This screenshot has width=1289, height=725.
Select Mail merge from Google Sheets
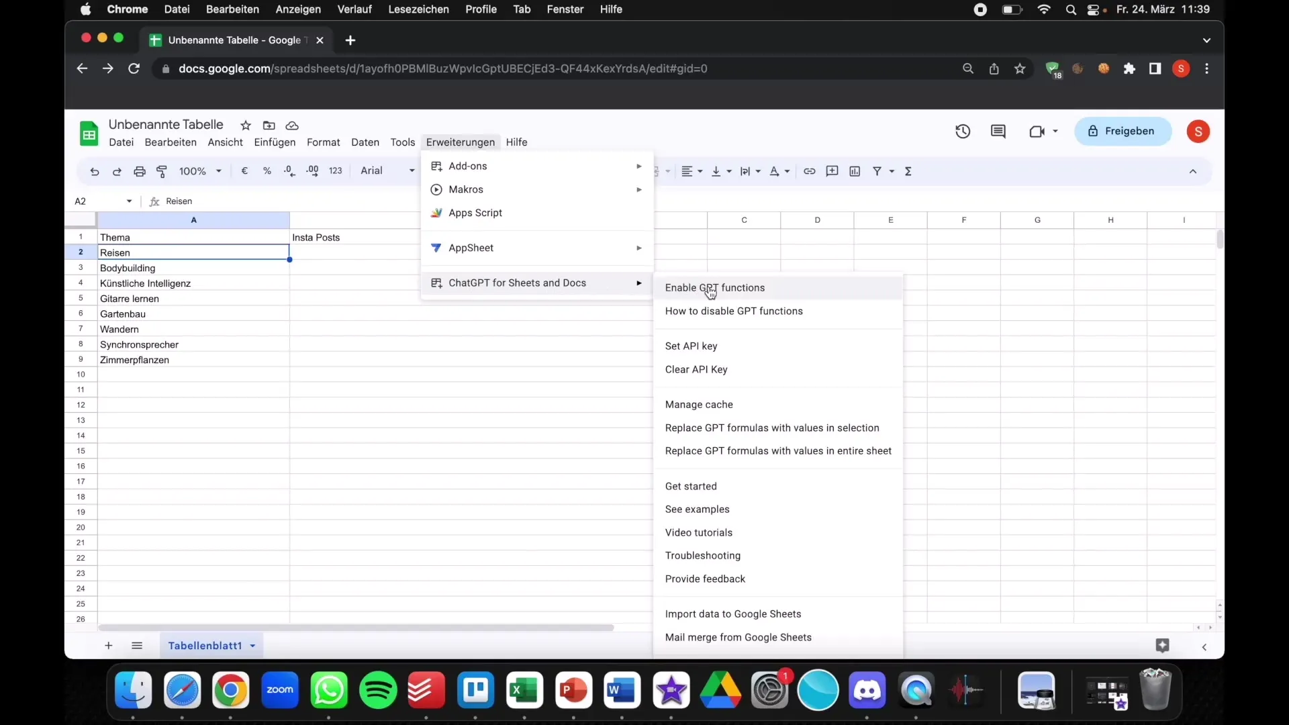778,638
